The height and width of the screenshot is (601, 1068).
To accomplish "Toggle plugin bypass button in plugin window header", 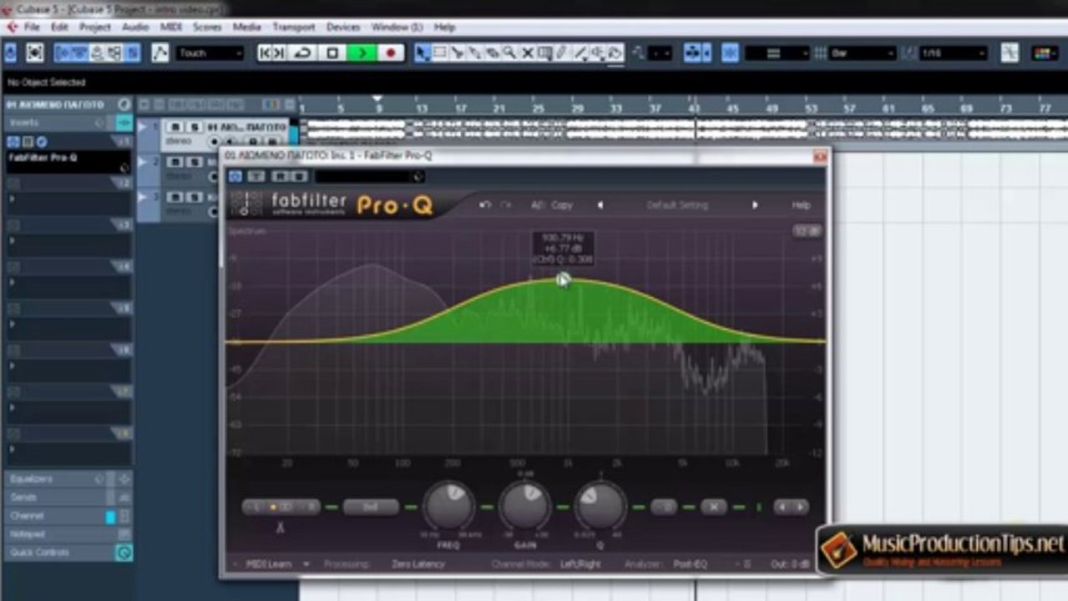I will coord(235,176).
